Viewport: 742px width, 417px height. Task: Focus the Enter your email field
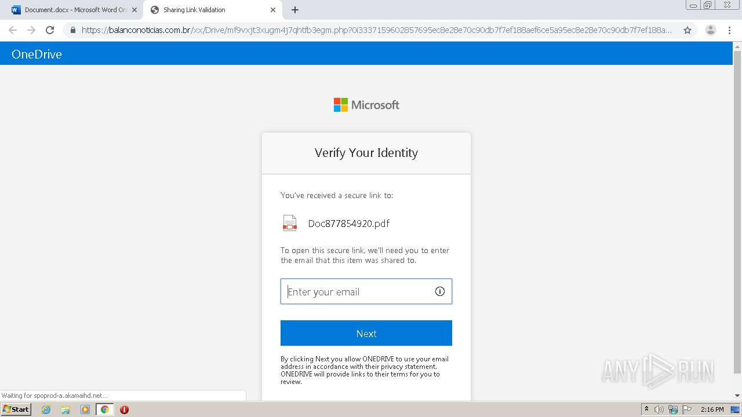pos(366,291)
